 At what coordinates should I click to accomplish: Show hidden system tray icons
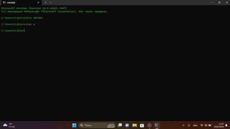click(183, 125)
